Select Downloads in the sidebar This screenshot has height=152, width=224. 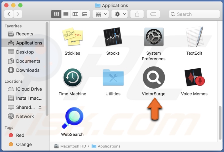point(23,70)
